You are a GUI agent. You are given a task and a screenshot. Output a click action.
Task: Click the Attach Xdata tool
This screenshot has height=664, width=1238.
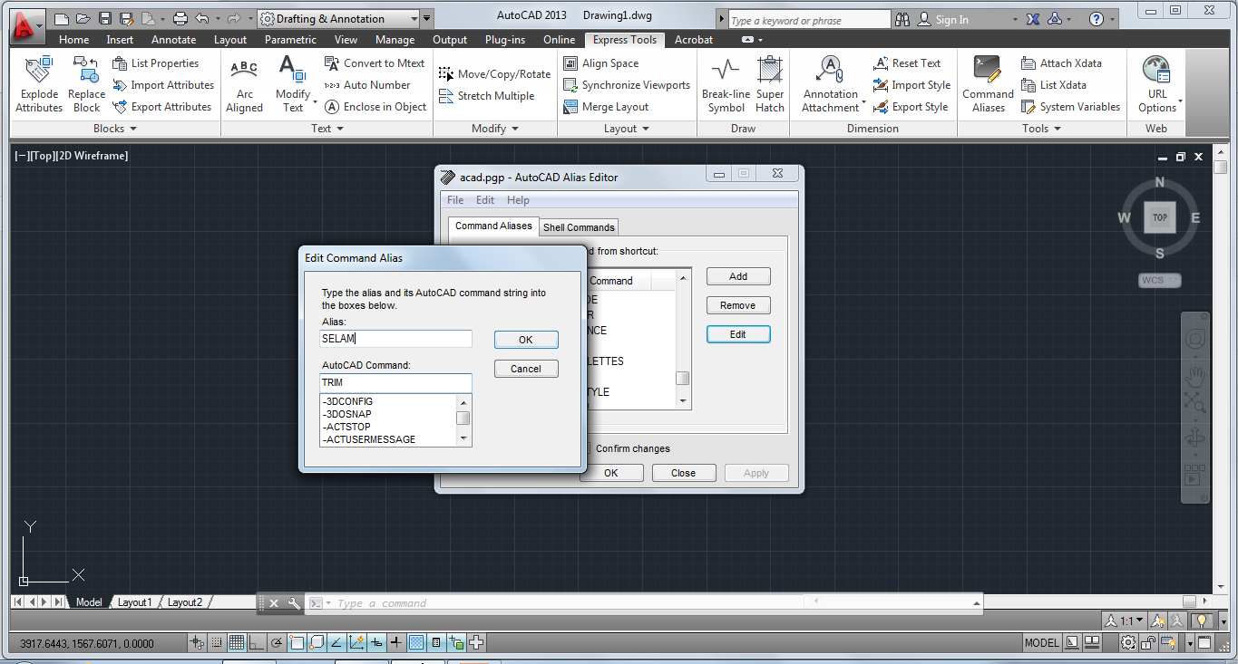tap(1061, 63)
